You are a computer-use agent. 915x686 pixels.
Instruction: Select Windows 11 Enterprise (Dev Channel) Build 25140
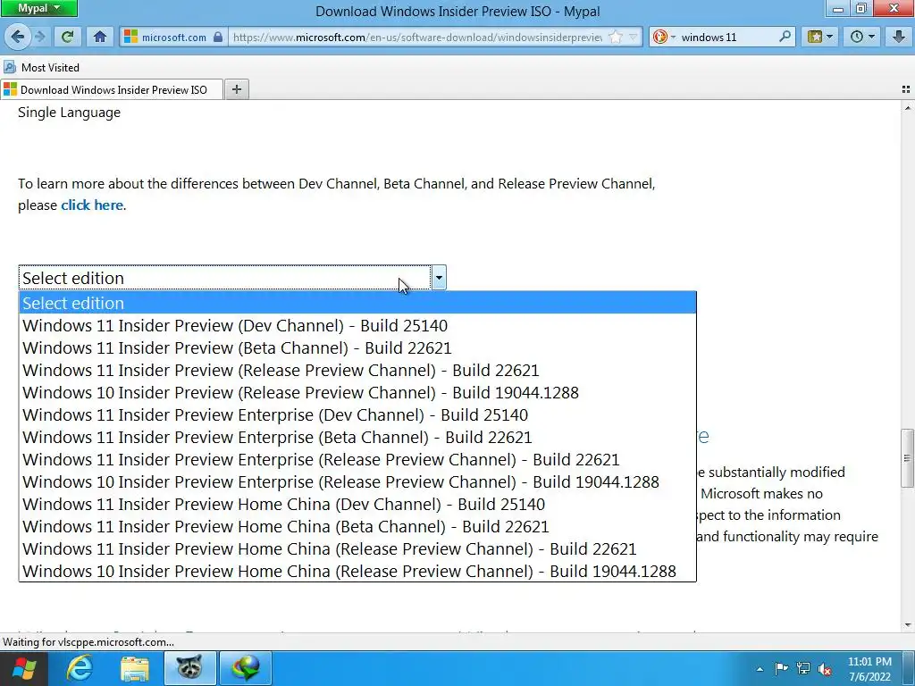pyautogui.click(x=357, y=414)
